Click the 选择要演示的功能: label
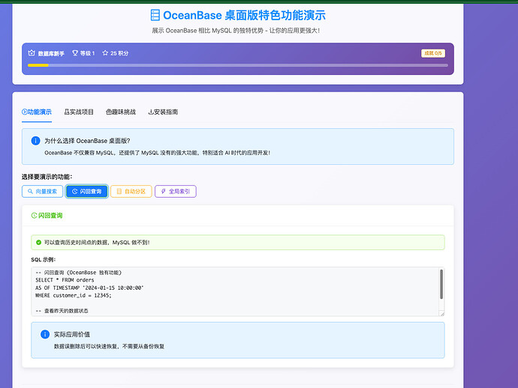Image resolution: width=518 pixels, height=388 pixels. tap(47, 177)
